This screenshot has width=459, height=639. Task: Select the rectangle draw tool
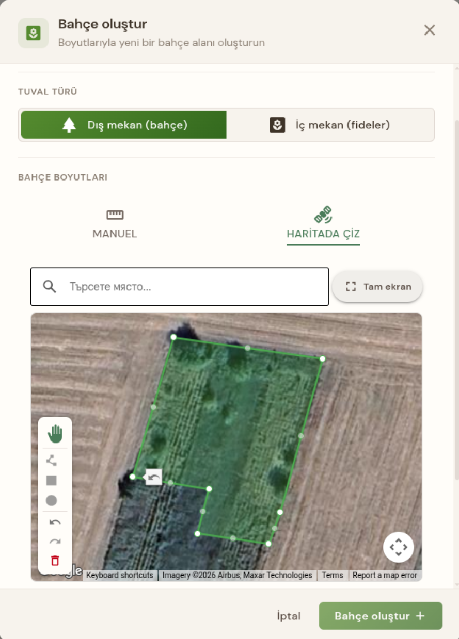[52, 481]
